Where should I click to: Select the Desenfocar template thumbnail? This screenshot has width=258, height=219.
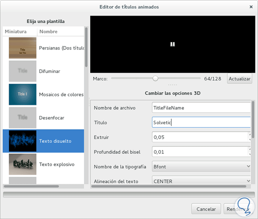pos(22,117)
